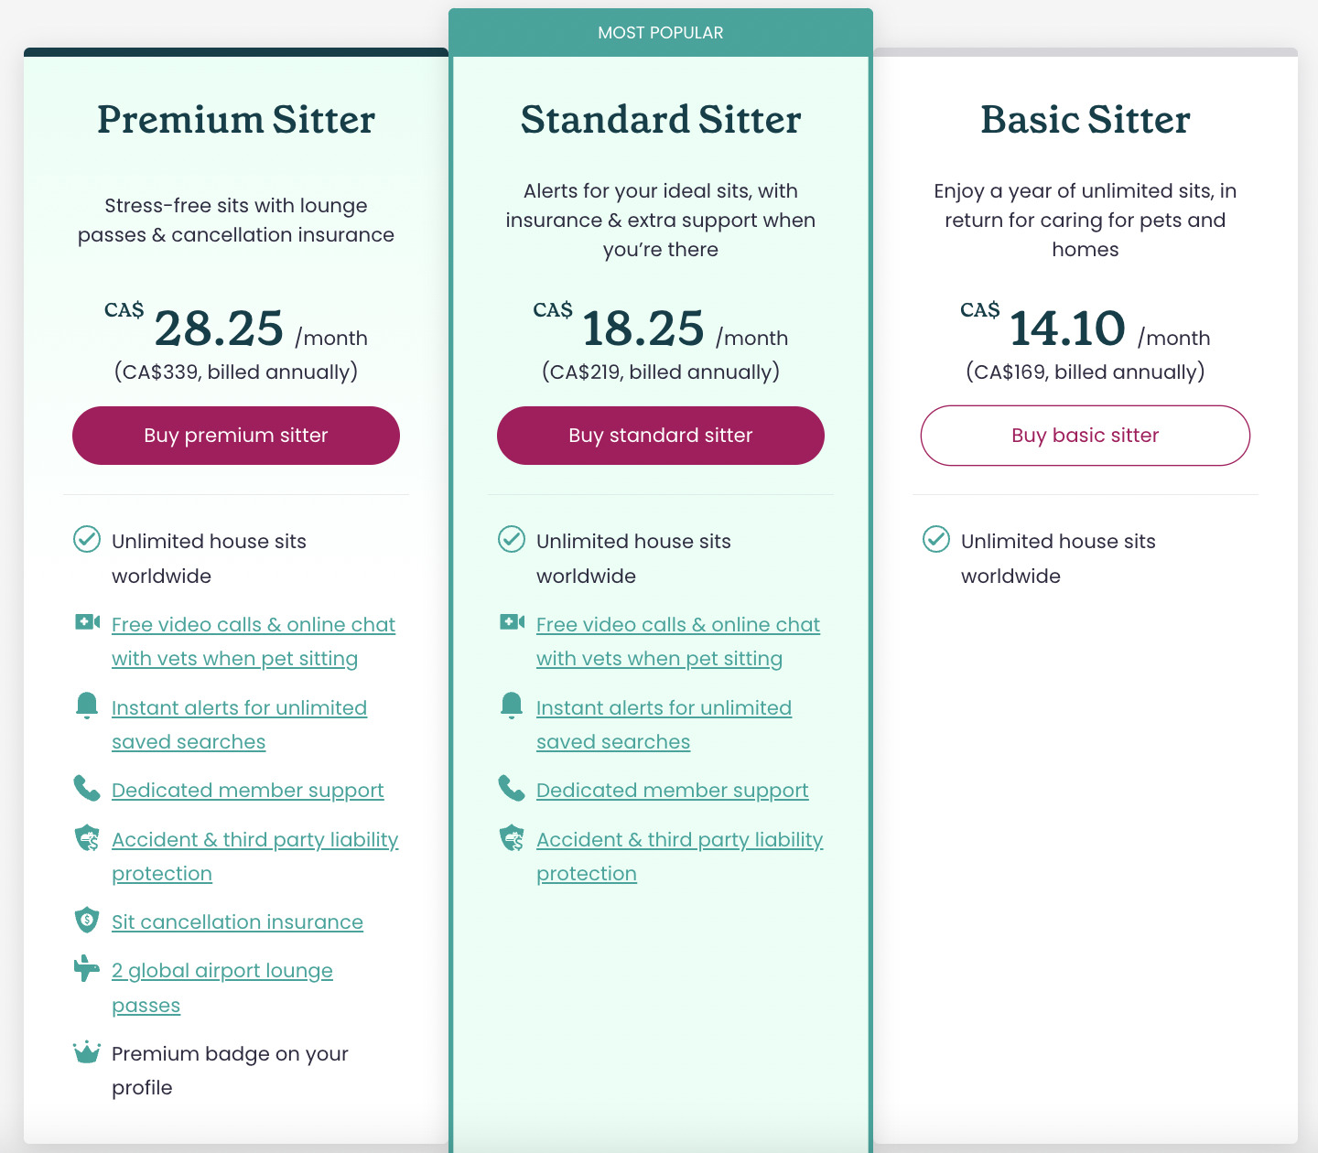Click the video call icon in Premium column
This screenshot has height=1153, width=1318.
pos(87,622)
